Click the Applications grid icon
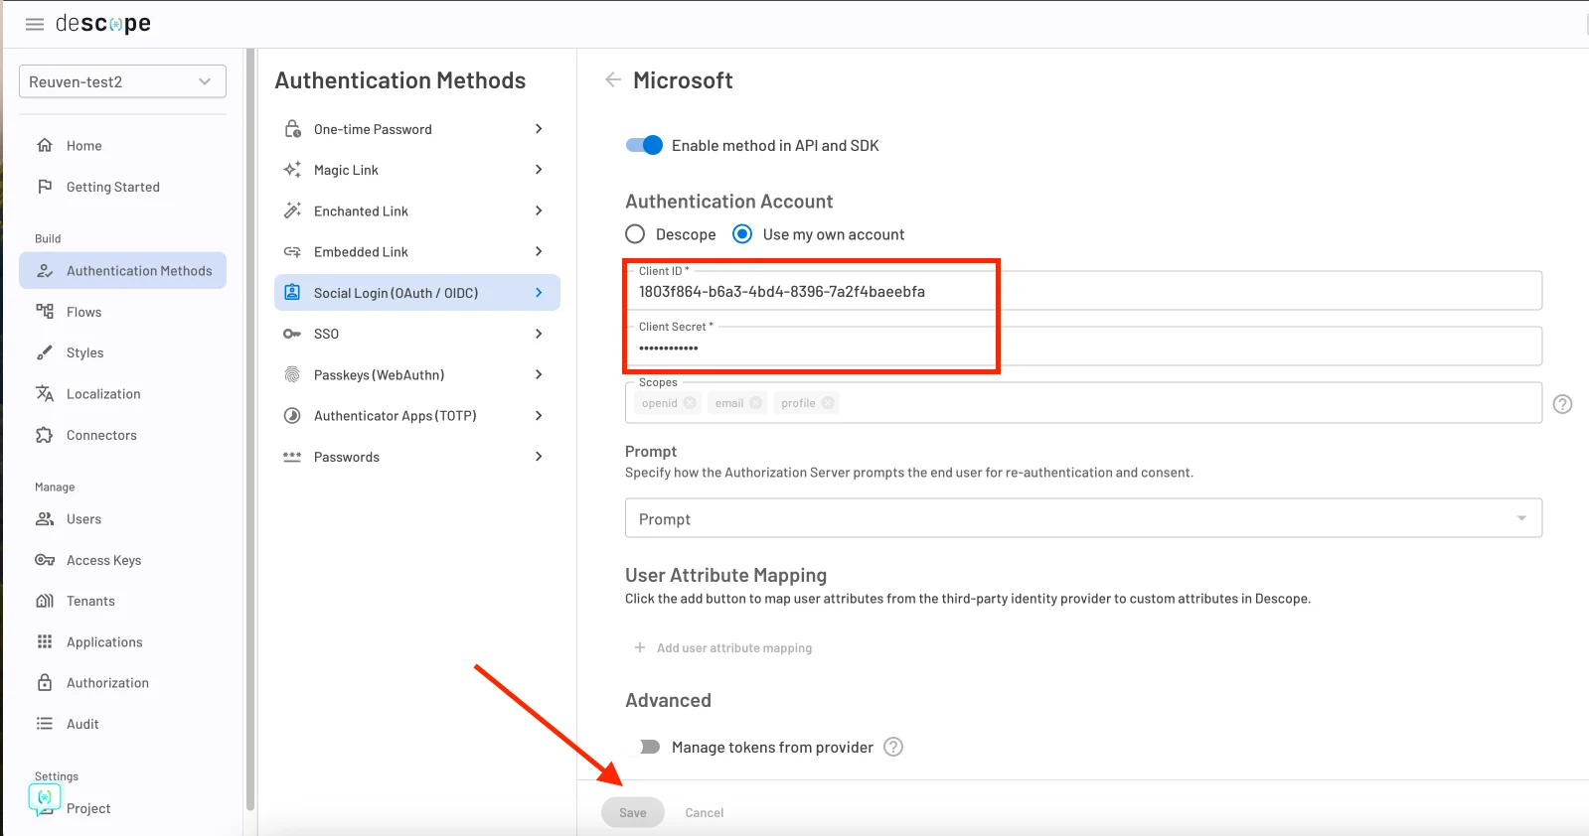The image size is (1589, 836). 45,641
